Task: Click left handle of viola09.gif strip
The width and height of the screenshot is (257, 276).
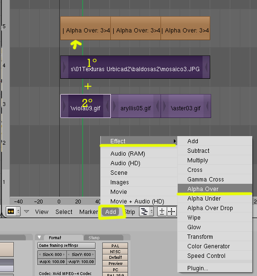Action: [x=64, y=106]
